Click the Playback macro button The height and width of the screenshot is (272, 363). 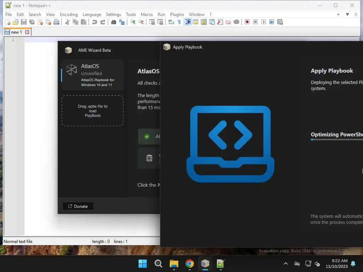(x=263, y=22)
